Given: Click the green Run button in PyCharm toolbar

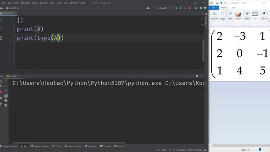Looking at the screenshot, I should 175,8.
